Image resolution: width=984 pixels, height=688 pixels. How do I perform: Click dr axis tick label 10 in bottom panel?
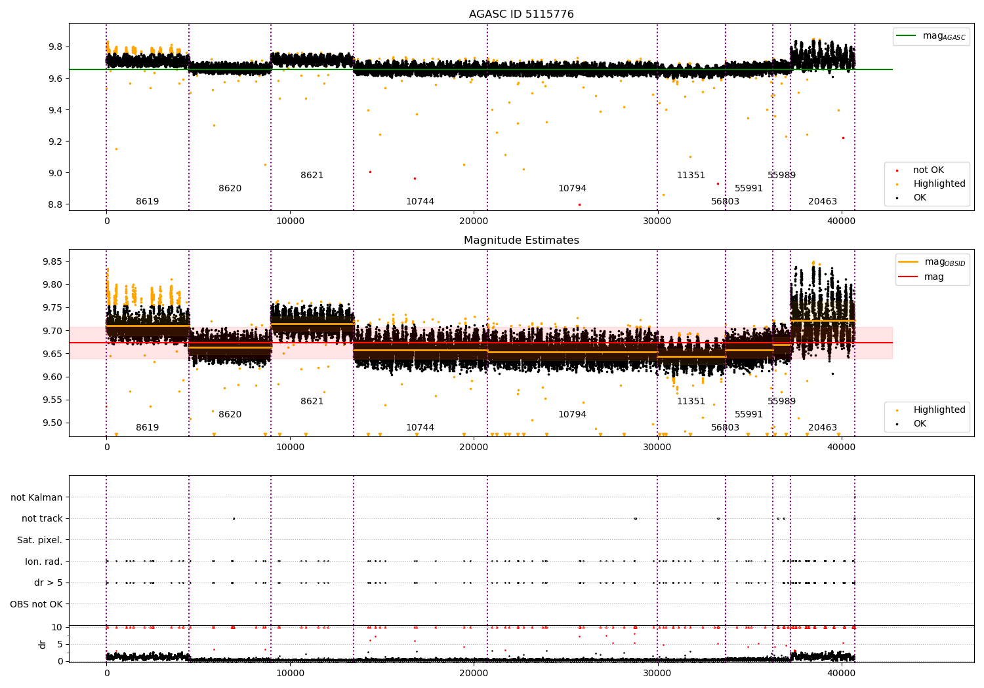pos(57,627)
